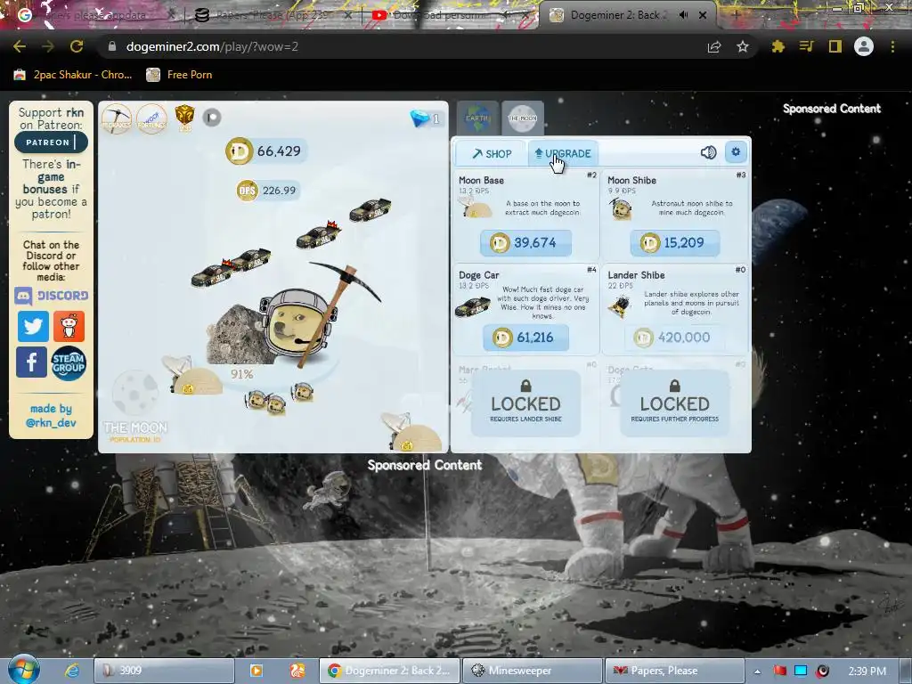Launch Internet Explorer from taskbar

pos(72,671)
